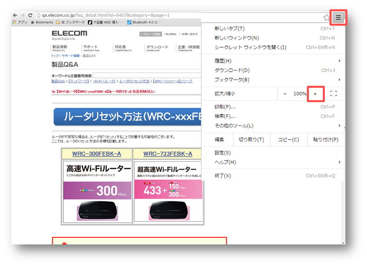Select 新しいタブ(T) menu item

(272, 29)
